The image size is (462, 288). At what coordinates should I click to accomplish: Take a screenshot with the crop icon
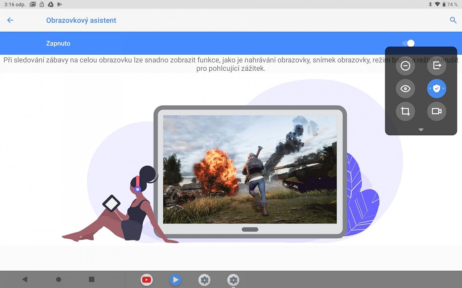click(405, 111)
